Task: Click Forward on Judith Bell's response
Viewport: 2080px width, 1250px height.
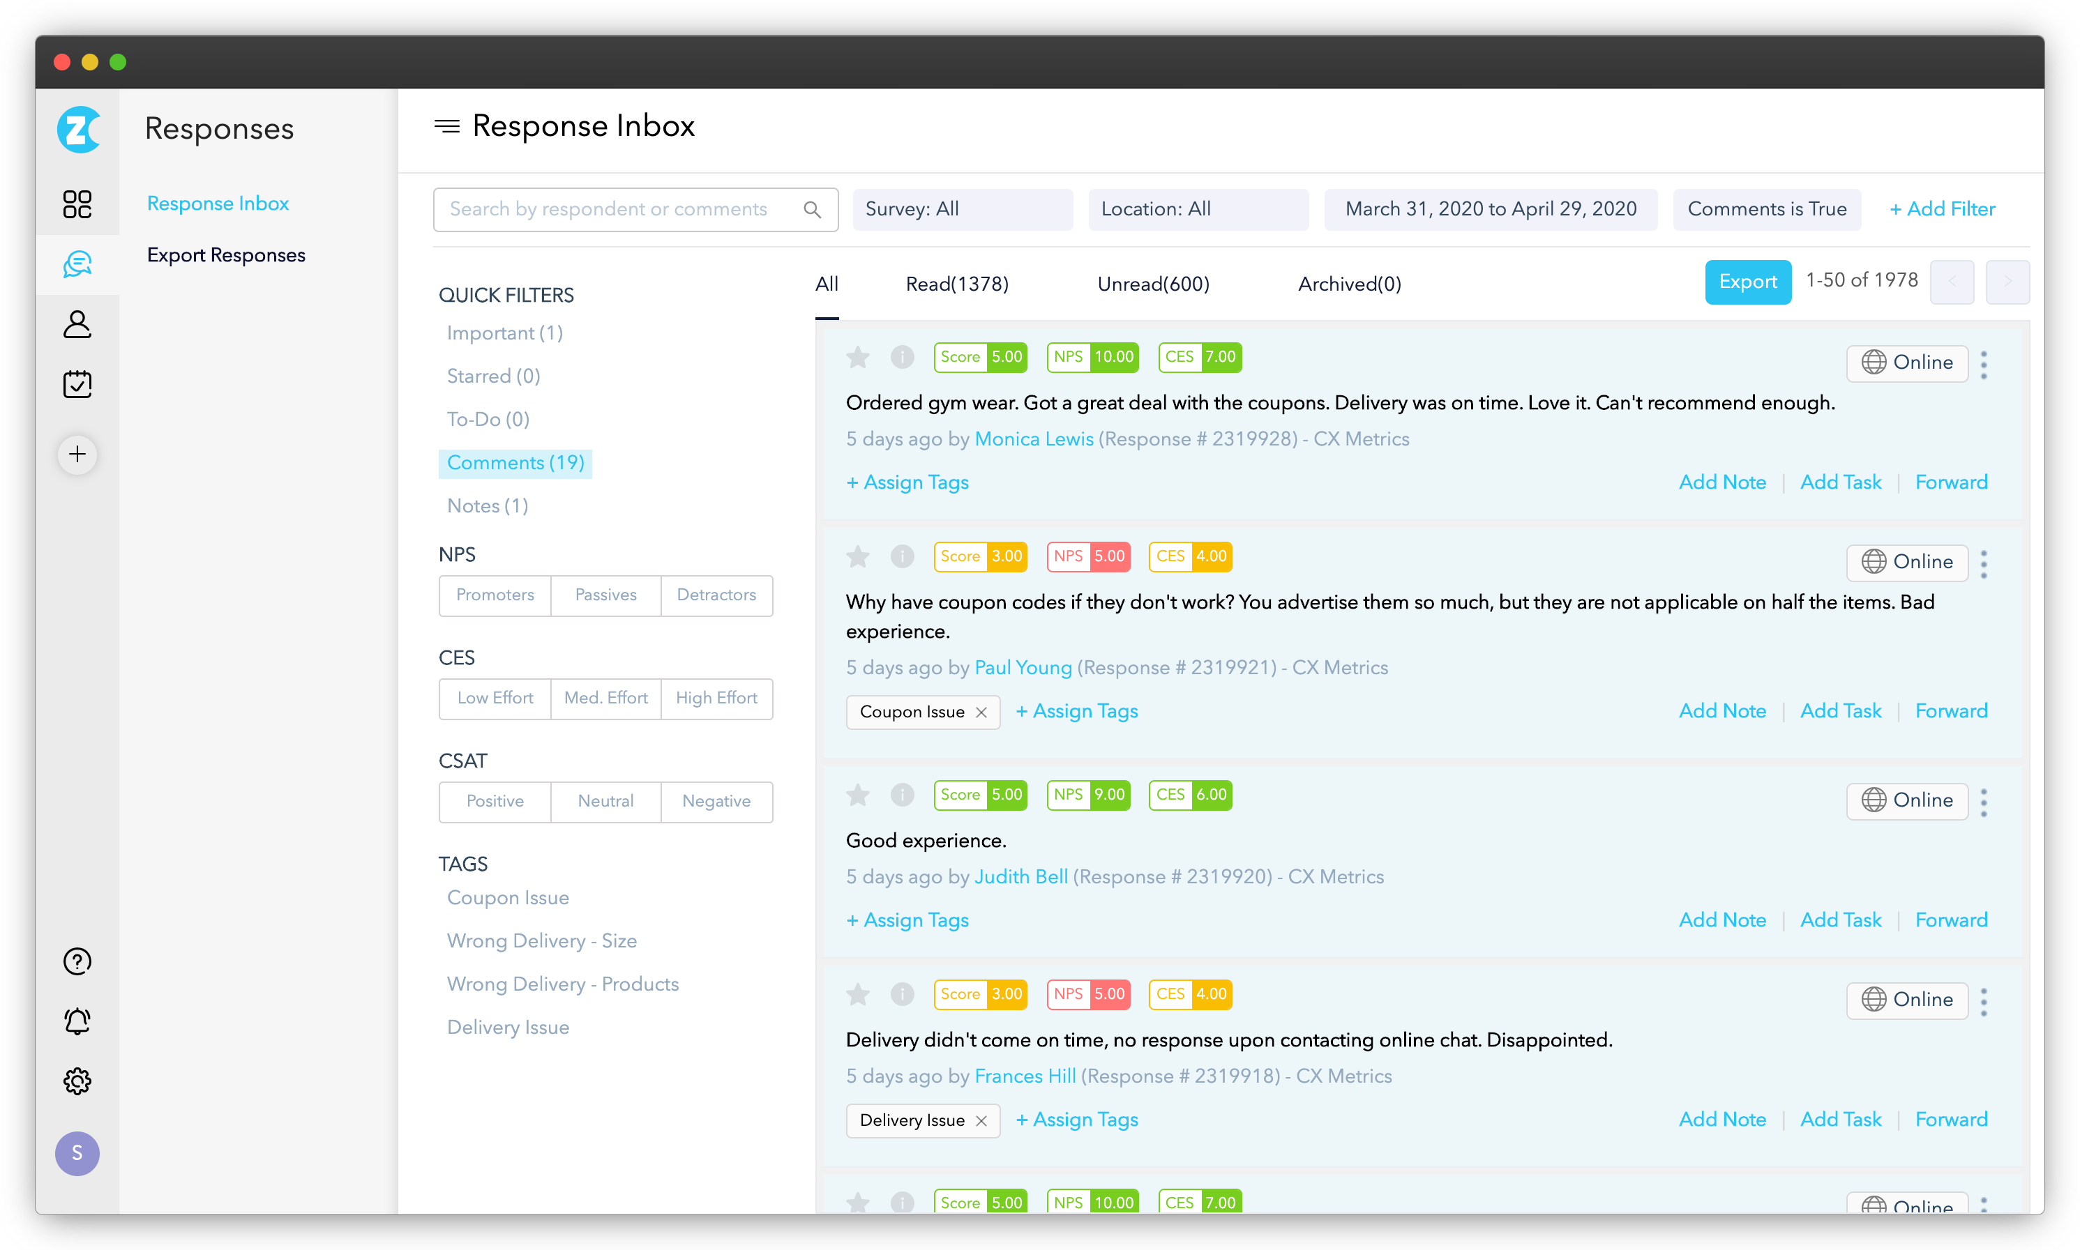Action: [1951, 921]
